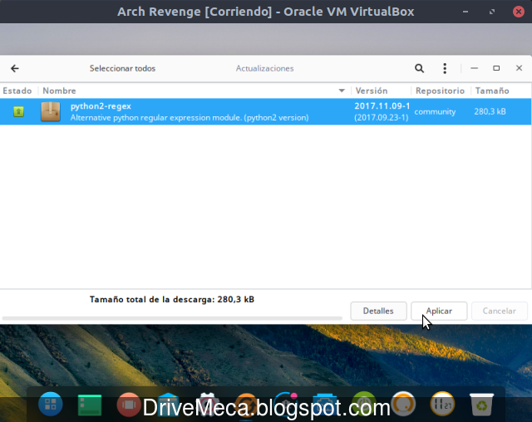Click the package box icon for python2-regex
Image resolution: width=532 pixels, height=422 pixels.
coord(51,111)
